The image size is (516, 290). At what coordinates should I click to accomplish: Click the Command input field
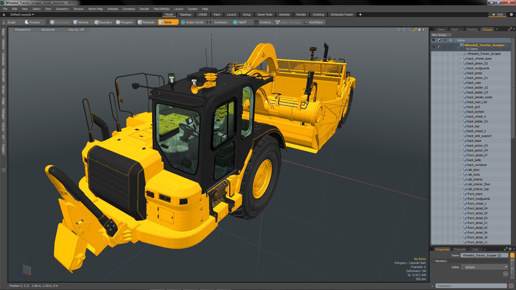[471, 286]
